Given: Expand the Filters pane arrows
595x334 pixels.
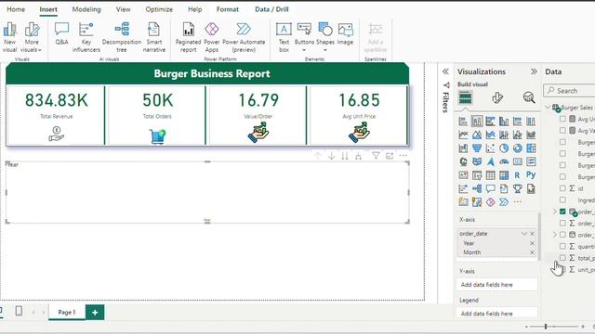Looking at the screenshot, I should click(x=445, y=71).
